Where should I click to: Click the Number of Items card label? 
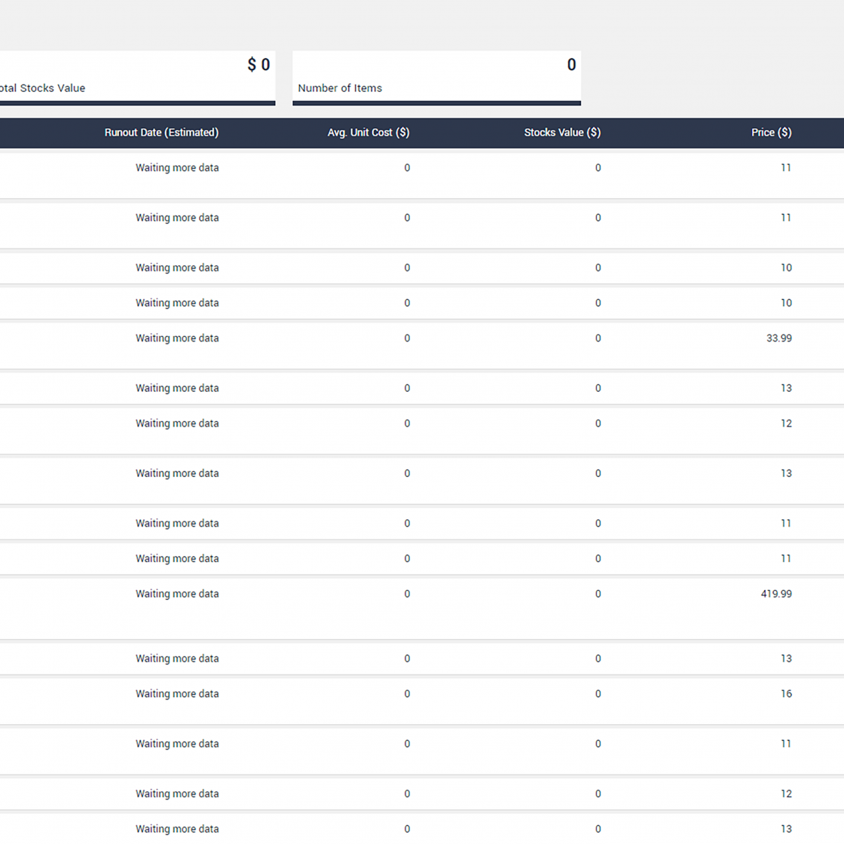(340, 88)
